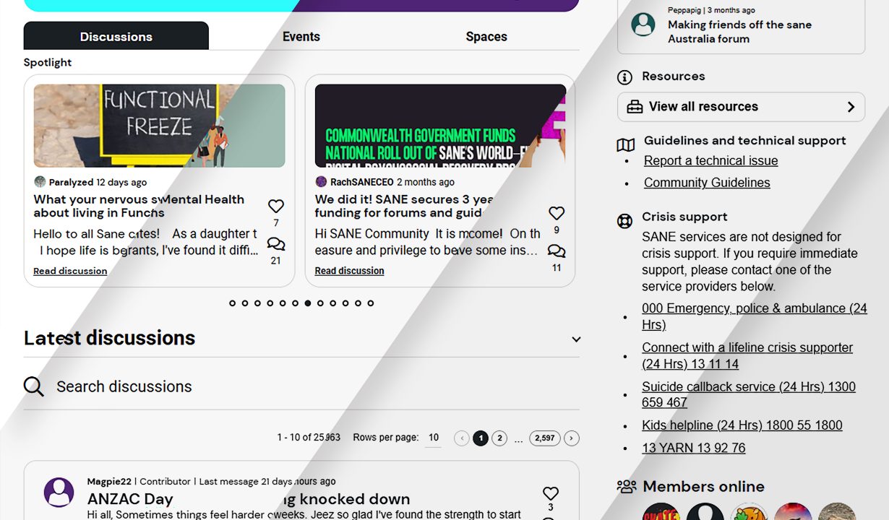Jump to the eighth carousel dot
The width and height of the screenshot is (889, 520).
point(320,303)
